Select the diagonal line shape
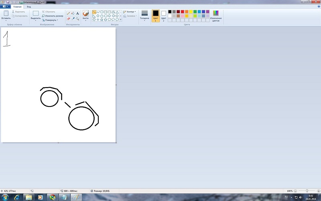The image size is (321, 201). point(94,12)
